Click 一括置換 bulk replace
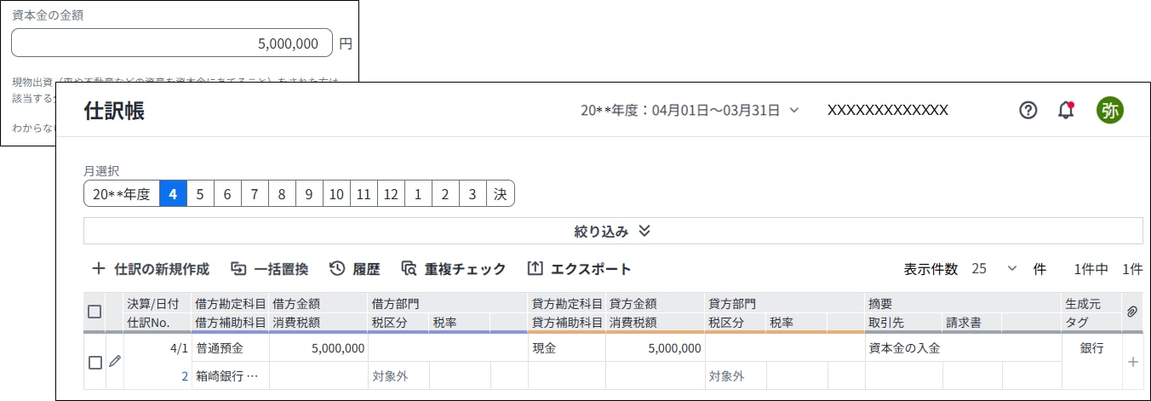Image resolution: width=1151 pixels, height=401 pixels. tap(269, 269)
